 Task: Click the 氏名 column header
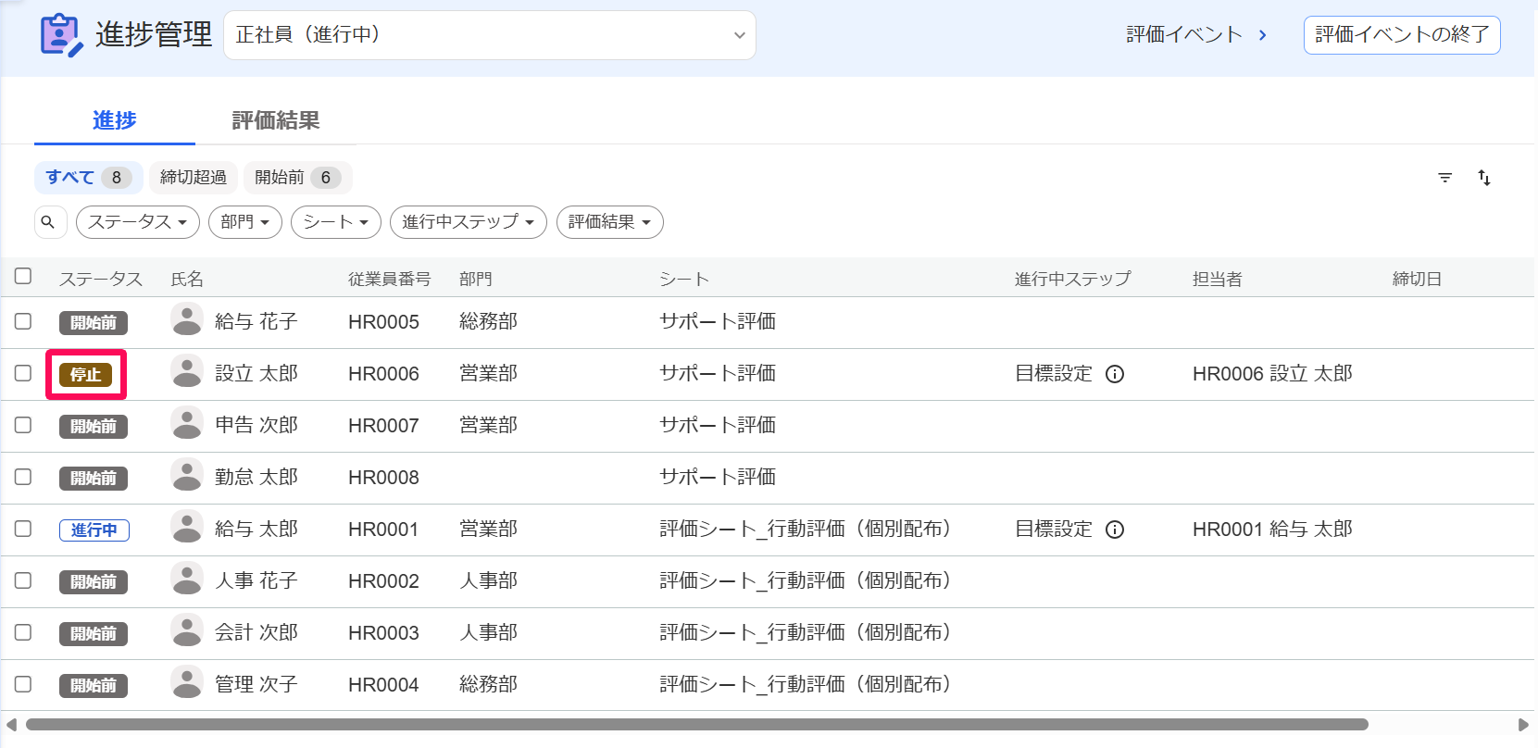tap(187, 279)
